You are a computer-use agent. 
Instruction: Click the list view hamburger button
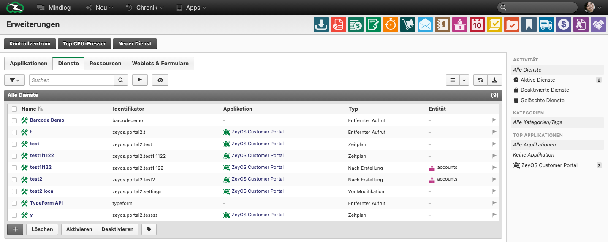pos(453,80)
